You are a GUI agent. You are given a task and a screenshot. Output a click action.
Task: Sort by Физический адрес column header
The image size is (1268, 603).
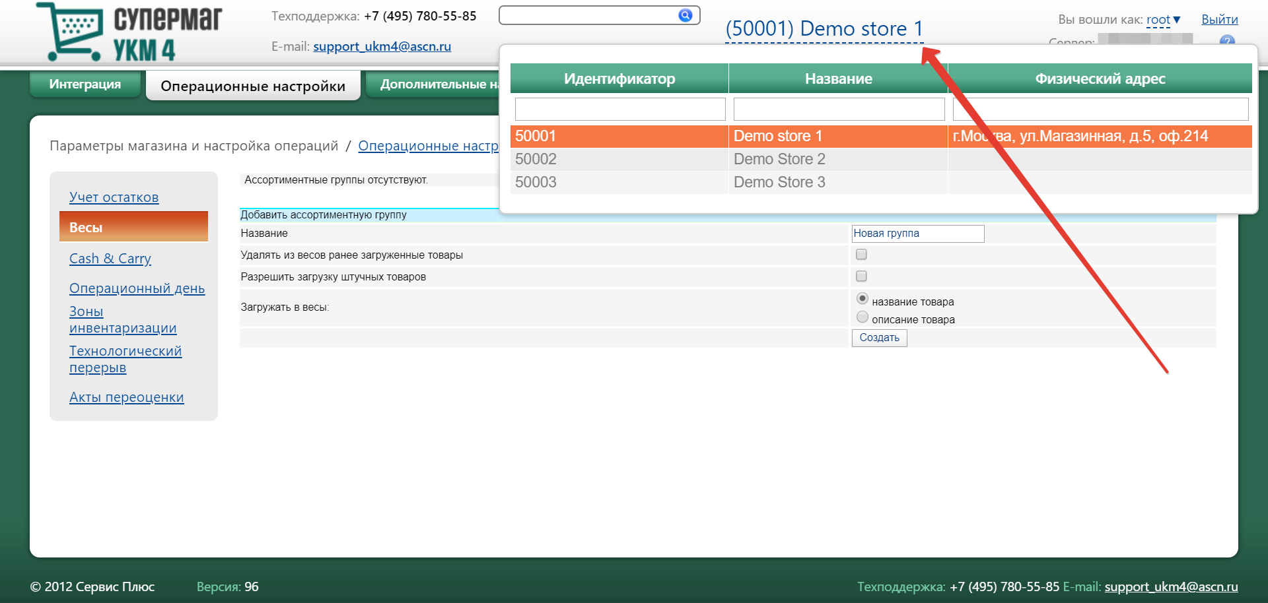[1100, 79]
